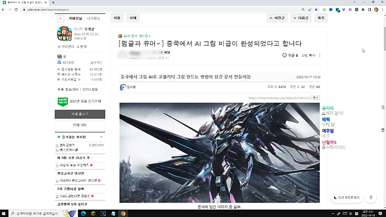Toggle 다크 모드로 보기

[346, 198]
